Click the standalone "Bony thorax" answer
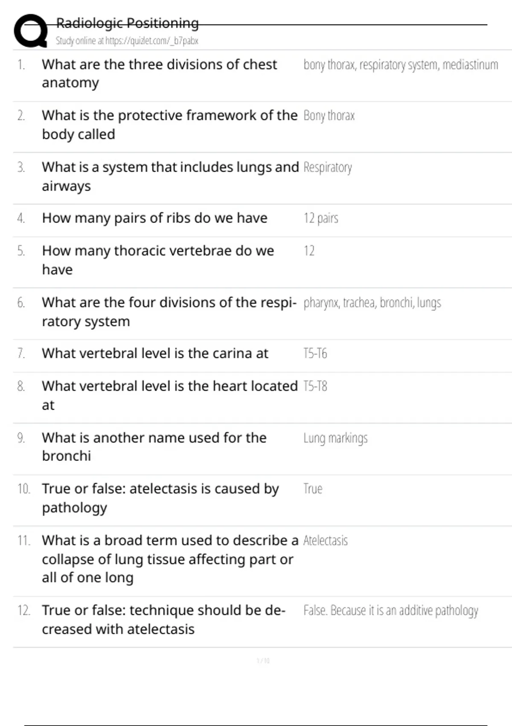The height and width of the screenshot is (726, 512). 329,116
